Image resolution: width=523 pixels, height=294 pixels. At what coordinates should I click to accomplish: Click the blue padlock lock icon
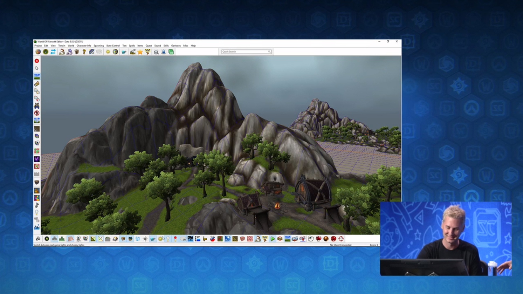[x=164, y=52]
